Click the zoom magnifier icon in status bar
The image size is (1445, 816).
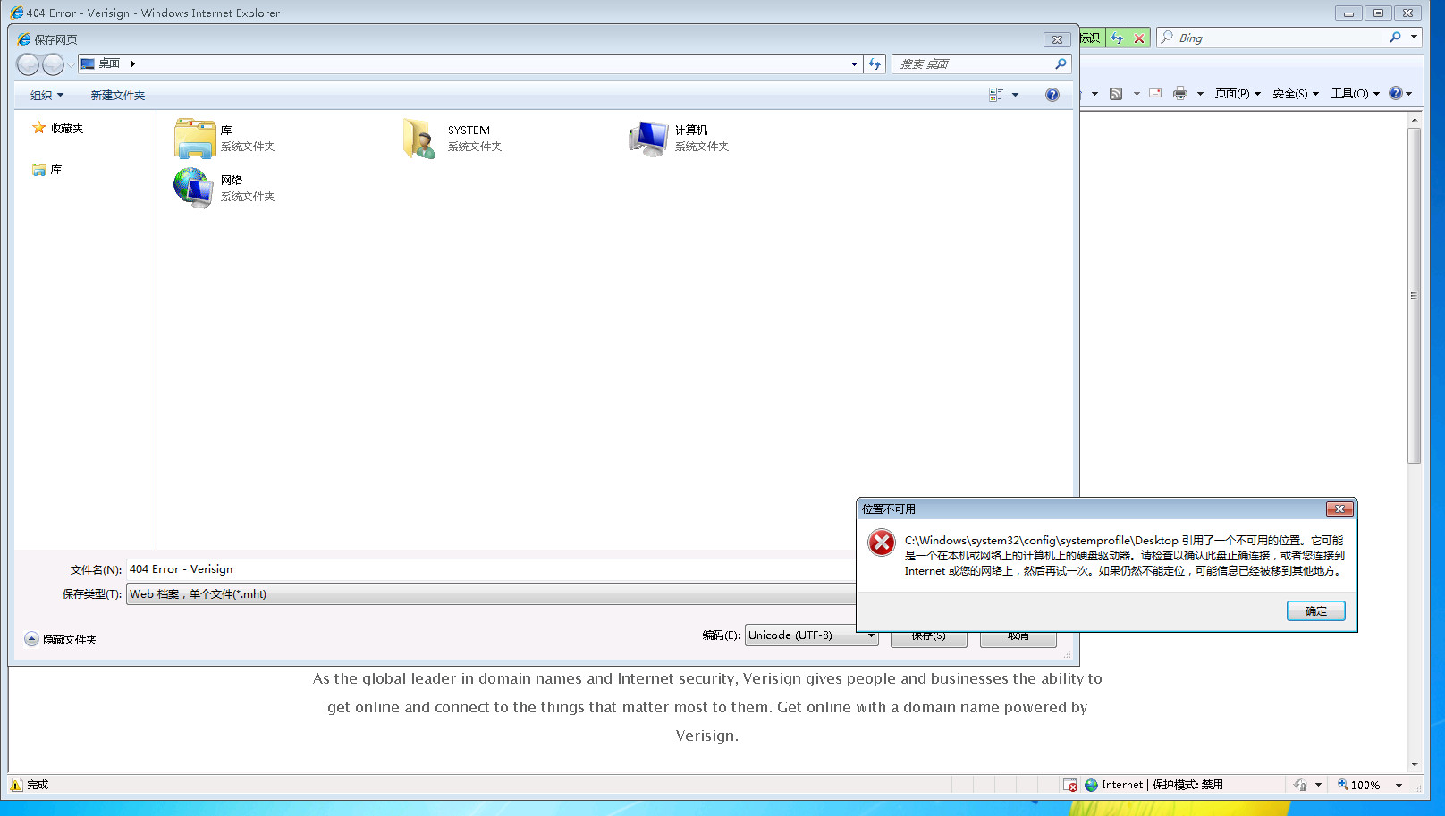coord(1342,785)
